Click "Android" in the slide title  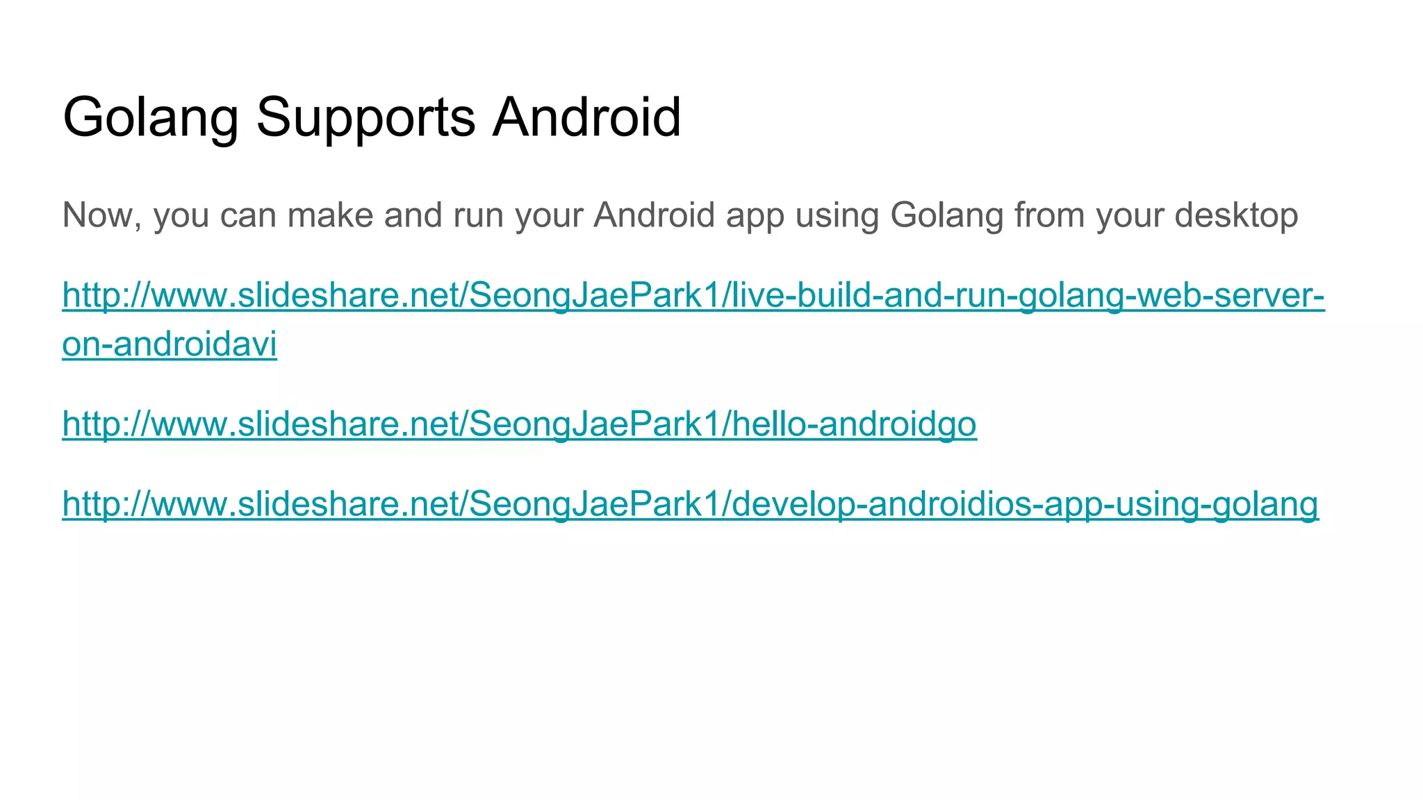pyautogui.click(x=587, y=117)
